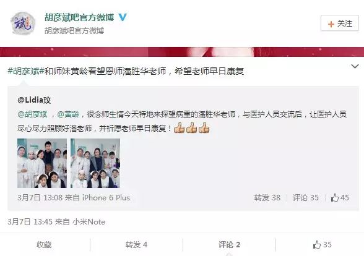Click the first thumbs-up emoji in repost
The image size is (364, 256).
[x=179, y=127]
